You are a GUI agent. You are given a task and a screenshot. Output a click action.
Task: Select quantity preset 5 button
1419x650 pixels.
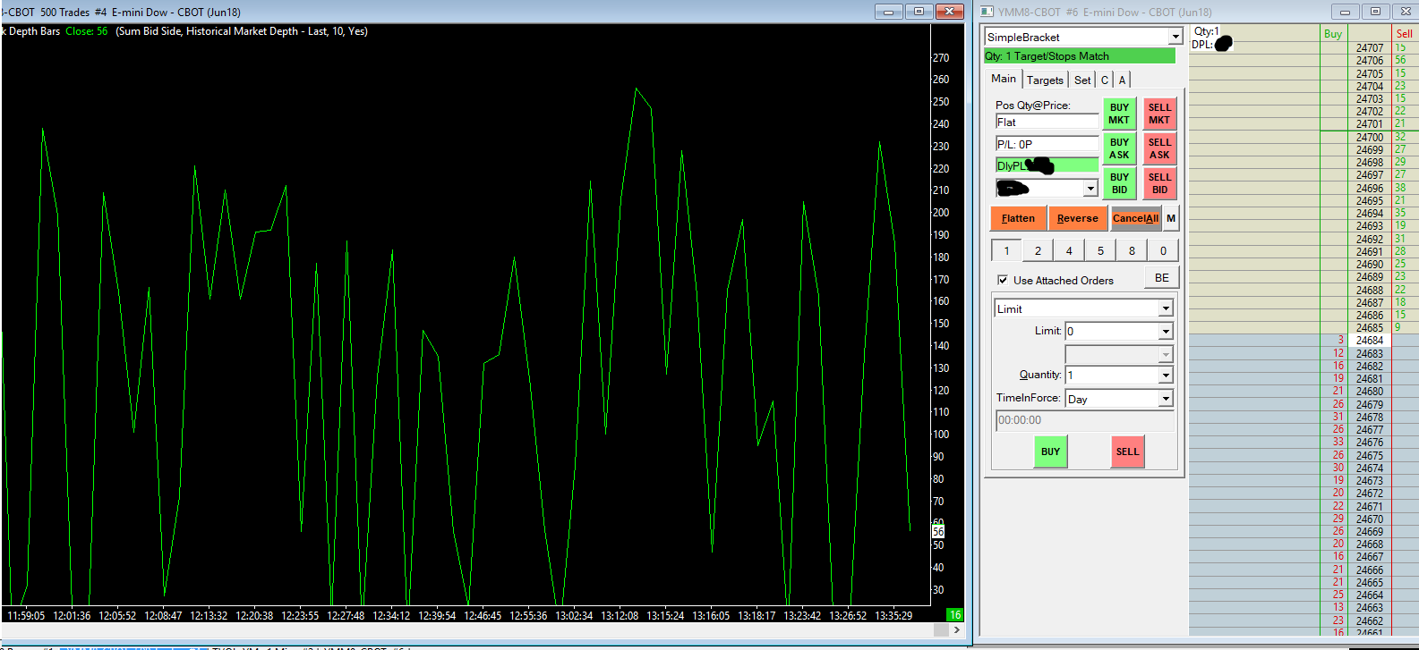coord(1100,251)
